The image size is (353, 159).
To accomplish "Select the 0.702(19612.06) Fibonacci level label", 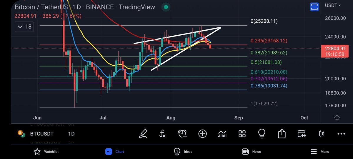I will coord(269,79).
